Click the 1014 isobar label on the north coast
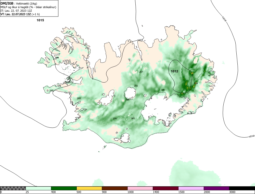255x194 pixels. click(x=140, y=40)
